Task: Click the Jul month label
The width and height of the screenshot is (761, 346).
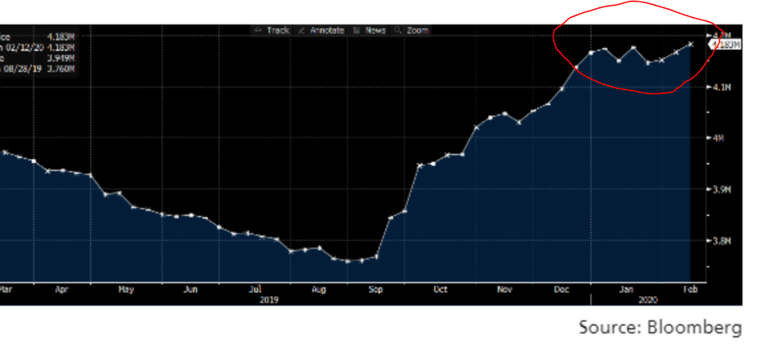Action: (x=256, y=289)
